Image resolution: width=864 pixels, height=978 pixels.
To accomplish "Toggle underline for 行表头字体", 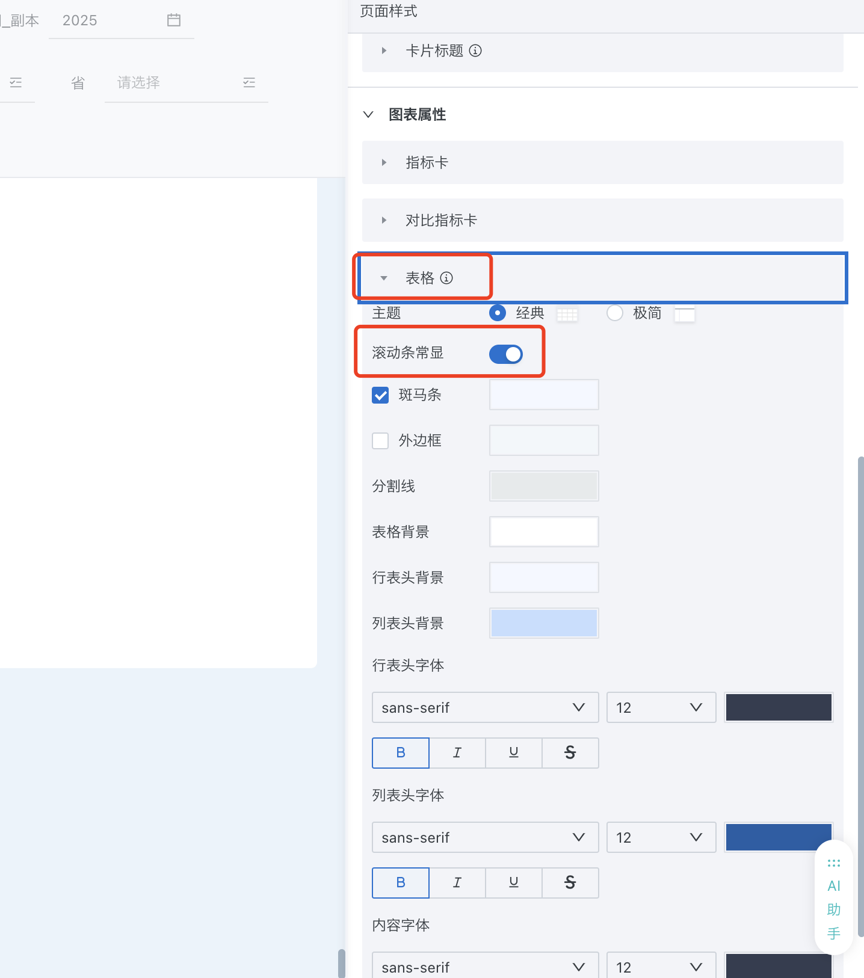I will (x=514, y=752).
